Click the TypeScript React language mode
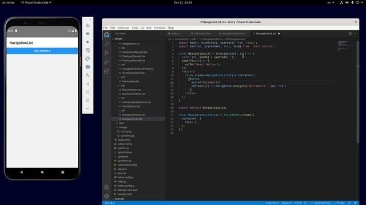 click(320, 203)
